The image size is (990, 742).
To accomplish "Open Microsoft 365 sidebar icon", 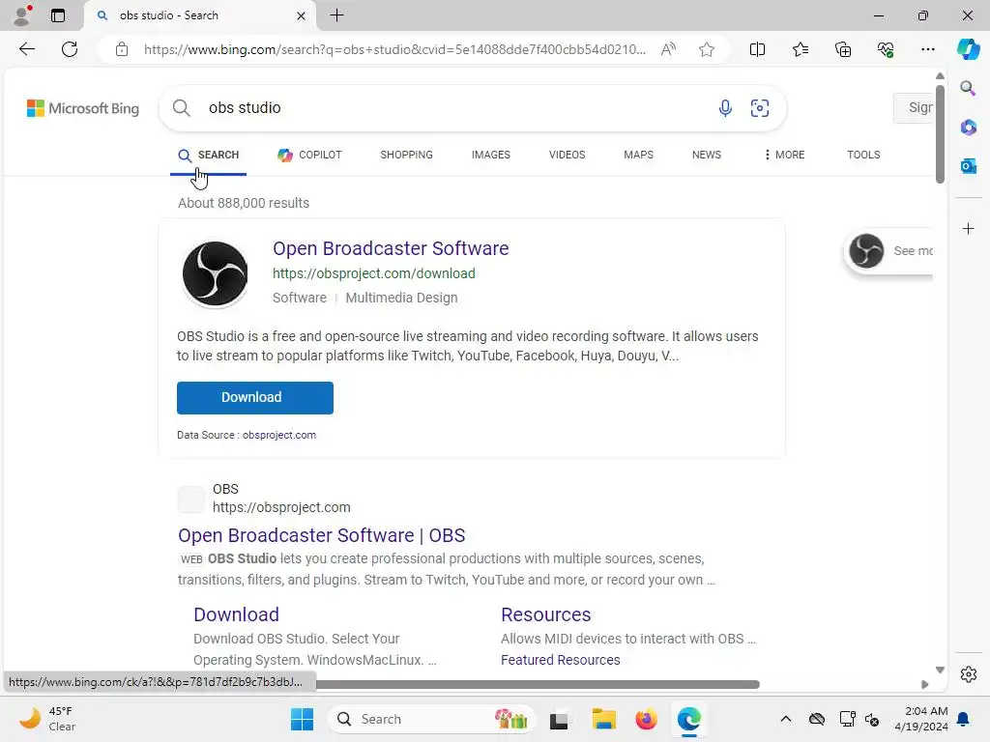I will (968, 127).
